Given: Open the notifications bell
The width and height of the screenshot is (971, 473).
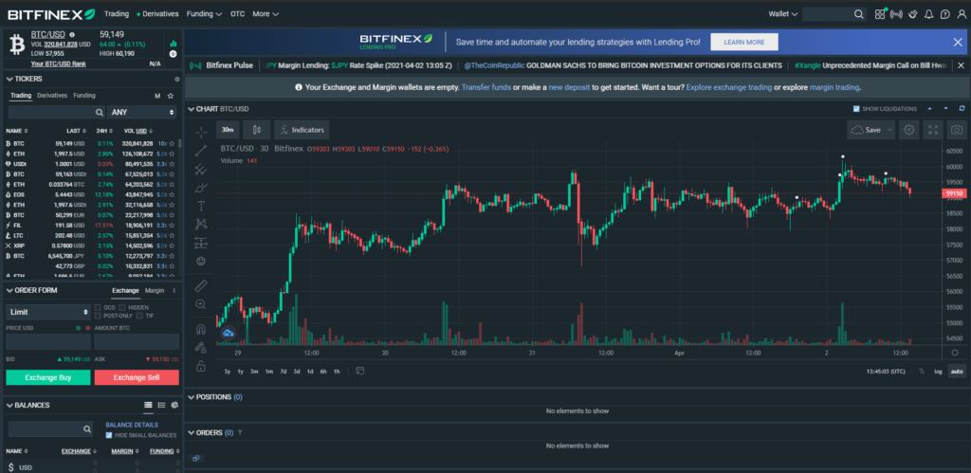Looking at the screenshot, I should coord(929,13).
